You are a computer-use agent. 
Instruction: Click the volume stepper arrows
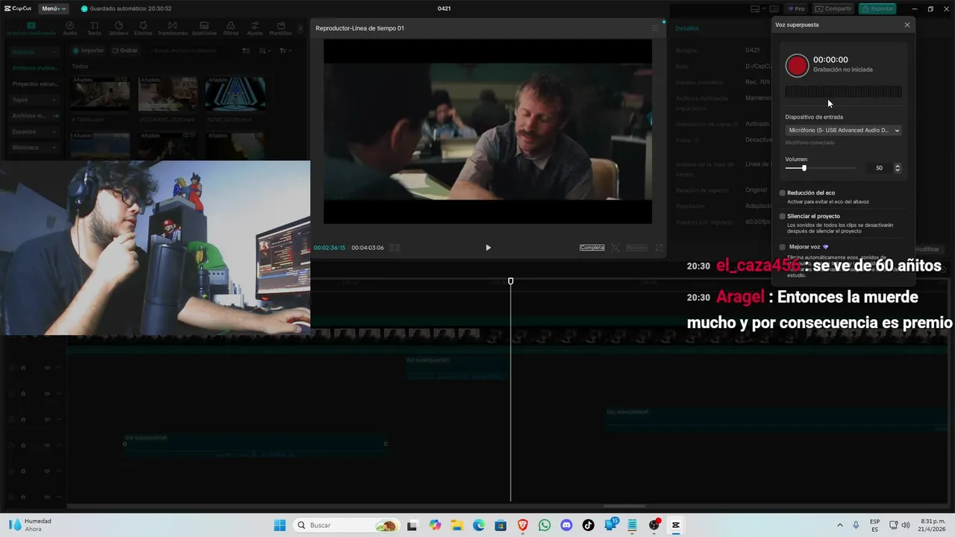point(897,168)
